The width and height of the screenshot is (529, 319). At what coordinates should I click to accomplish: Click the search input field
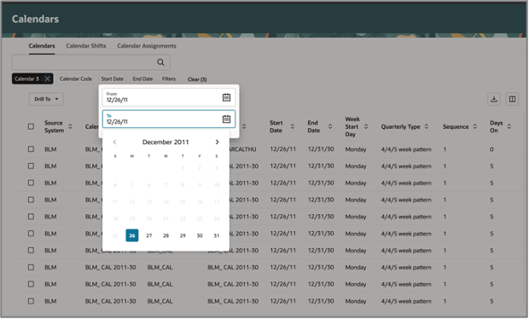pos(91,62)
